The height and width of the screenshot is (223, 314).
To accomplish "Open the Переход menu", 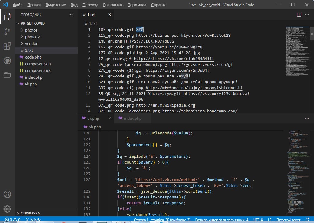I will coord(90,5).
